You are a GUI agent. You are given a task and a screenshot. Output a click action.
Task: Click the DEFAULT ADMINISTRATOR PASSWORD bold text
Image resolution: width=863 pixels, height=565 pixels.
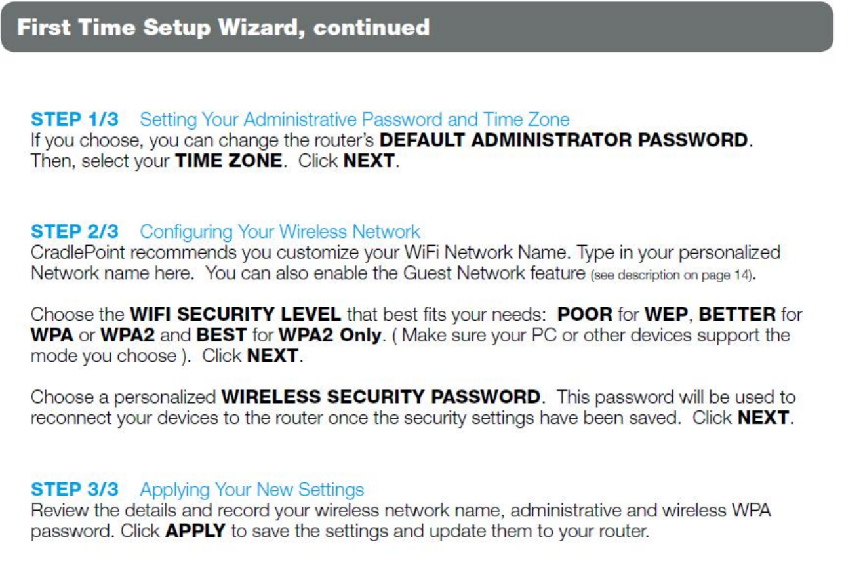coord(564,140)
